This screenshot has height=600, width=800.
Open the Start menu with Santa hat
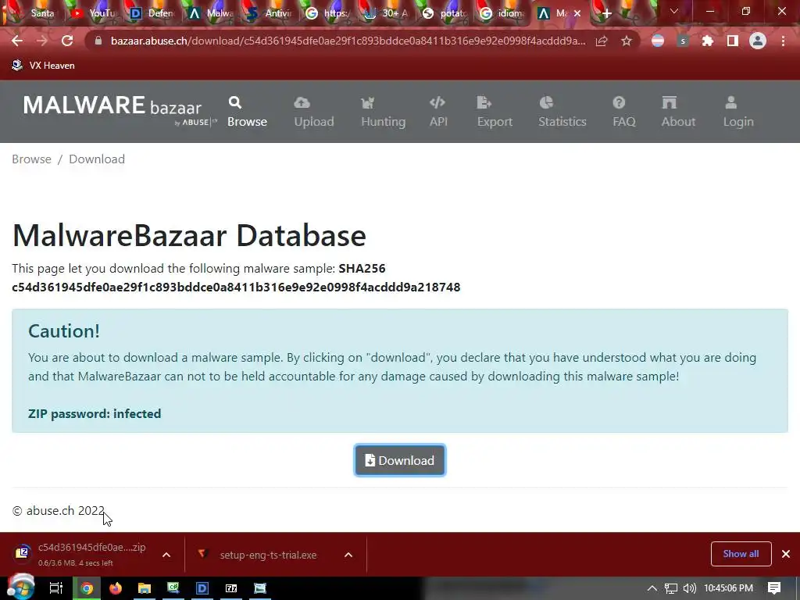tap(21, 587)
